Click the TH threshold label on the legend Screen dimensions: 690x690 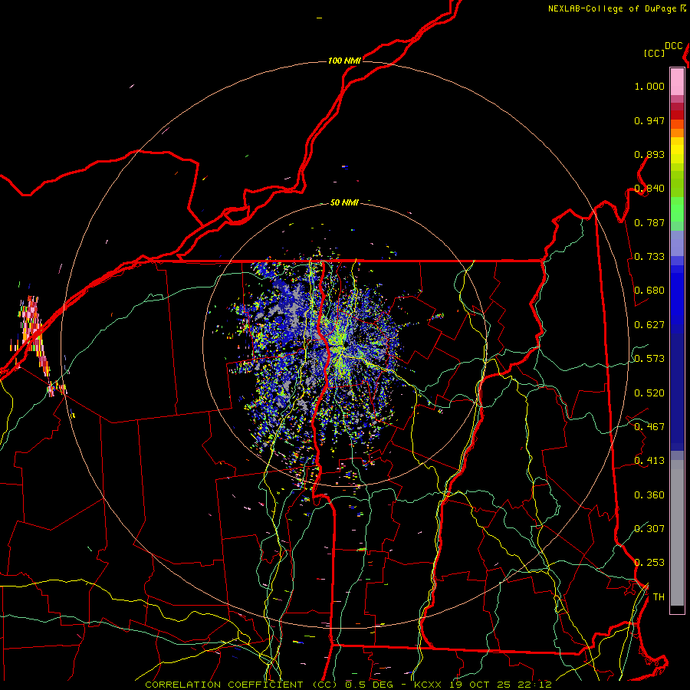click(x=659, y=597)
